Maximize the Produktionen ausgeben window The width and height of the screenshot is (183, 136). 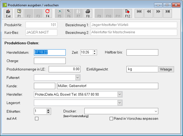coord(167,5)
